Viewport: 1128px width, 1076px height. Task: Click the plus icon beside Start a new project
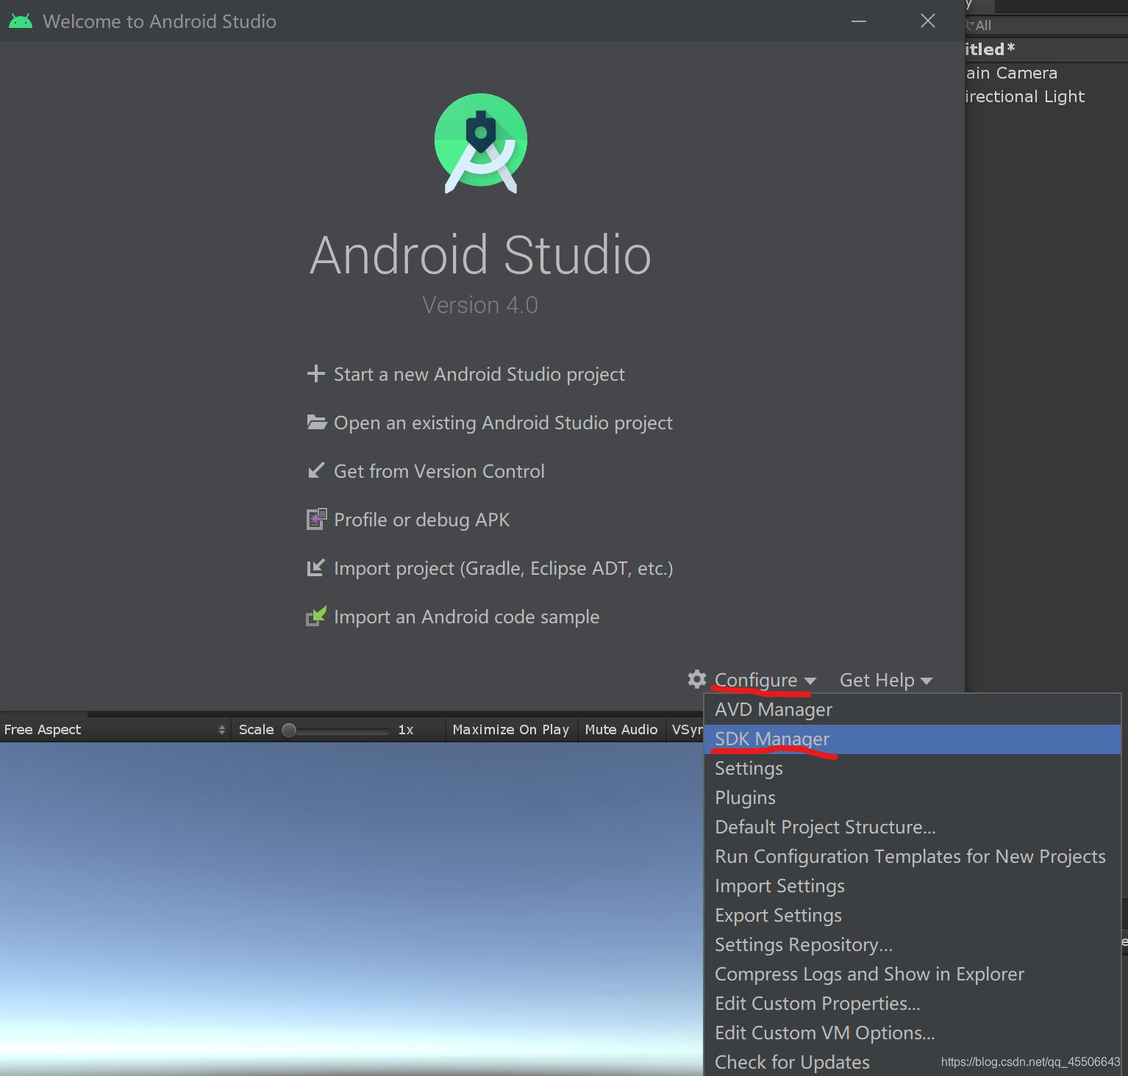click(316, 373)
